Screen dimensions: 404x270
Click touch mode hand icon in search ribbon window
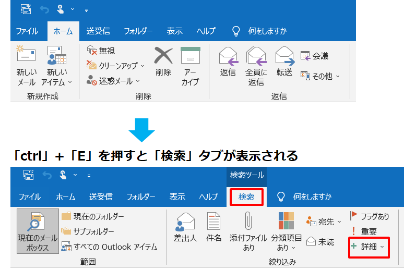(x=63, y=175)
